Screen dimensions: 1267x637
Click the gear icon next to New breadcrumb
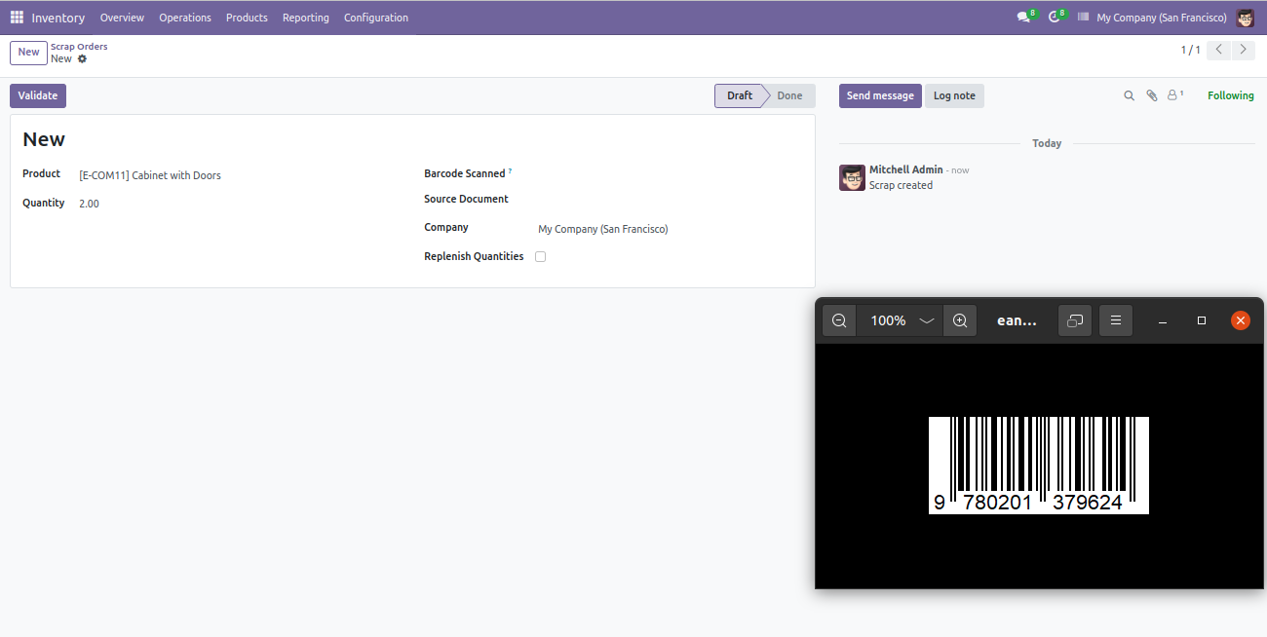point(82,59)
